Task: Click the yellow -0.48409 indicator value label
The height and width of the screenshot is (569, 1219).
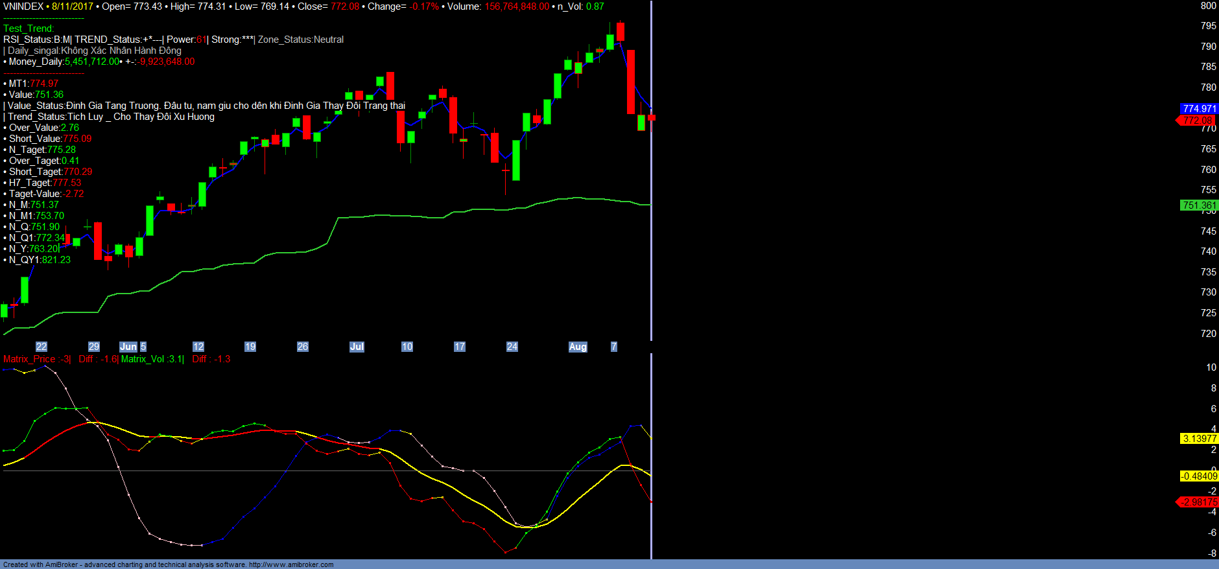Action: click(x=1199, y=476)
